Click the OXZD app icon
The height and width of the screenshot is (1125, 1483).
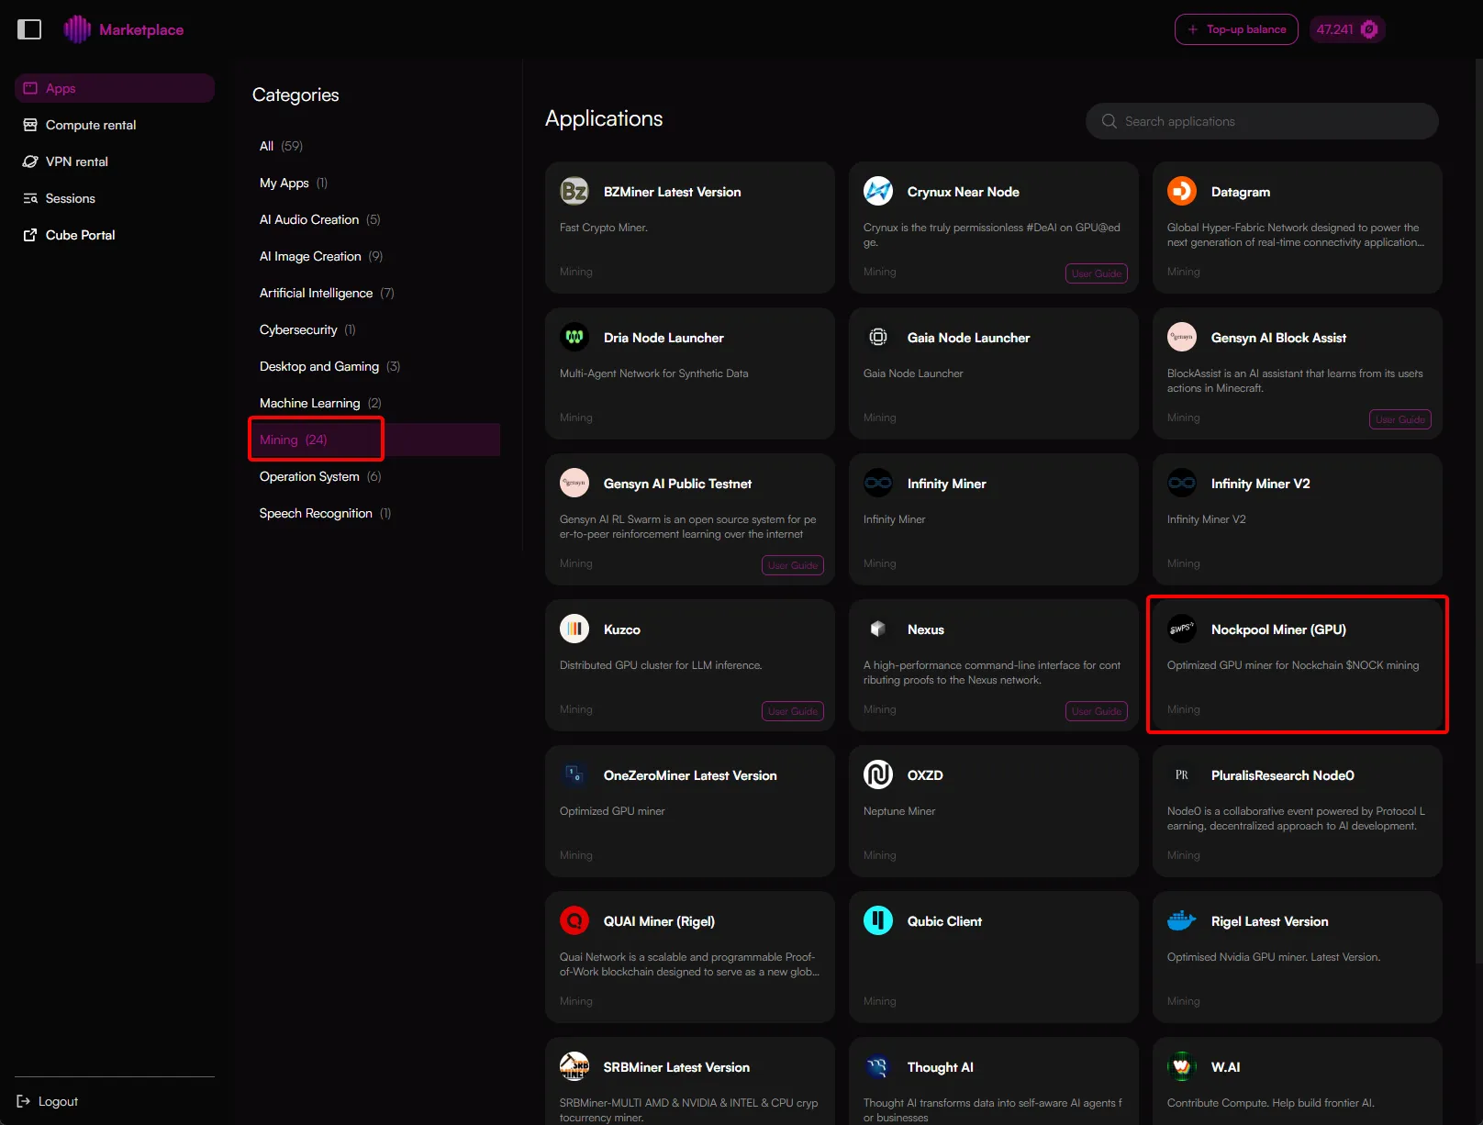click(x=878, y=774)
